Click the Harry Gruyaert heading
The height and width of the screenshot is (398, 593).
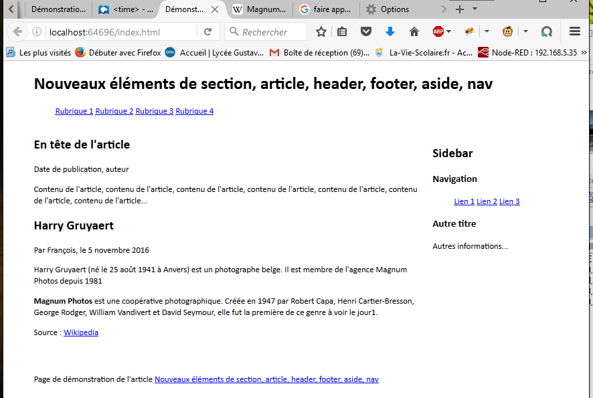(74, 225)
